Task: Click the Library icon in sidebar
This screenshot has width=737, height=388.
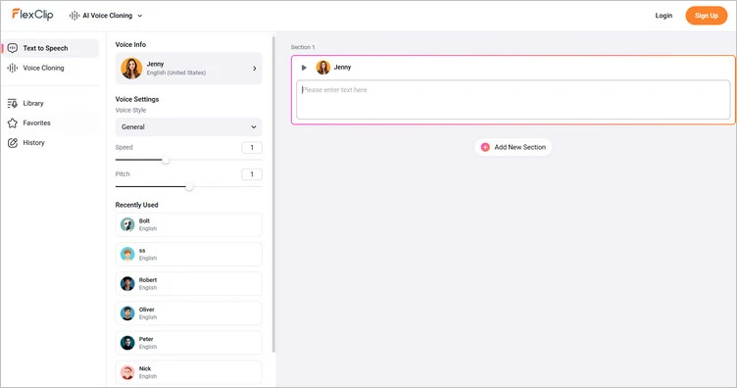Action: pos(13,103)
